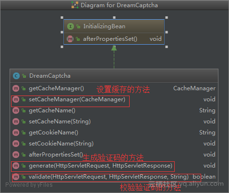
Task: Click the visibility icon beside getCookieName()
Action: click(24, 133)
